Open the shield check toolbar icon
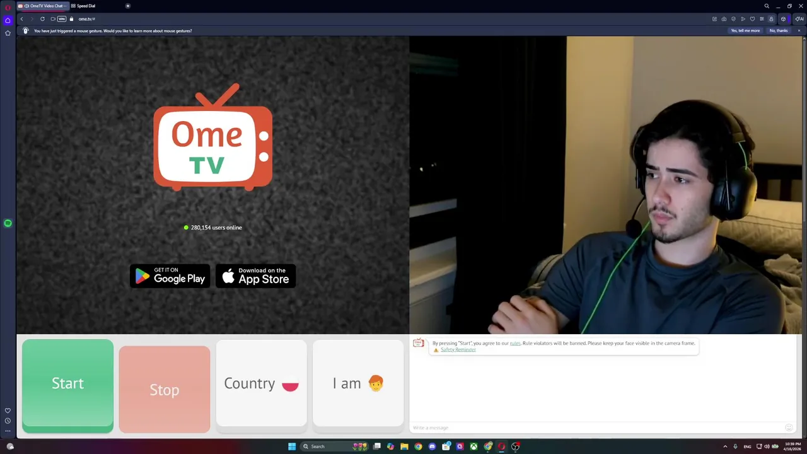 (x=733, y=19)
